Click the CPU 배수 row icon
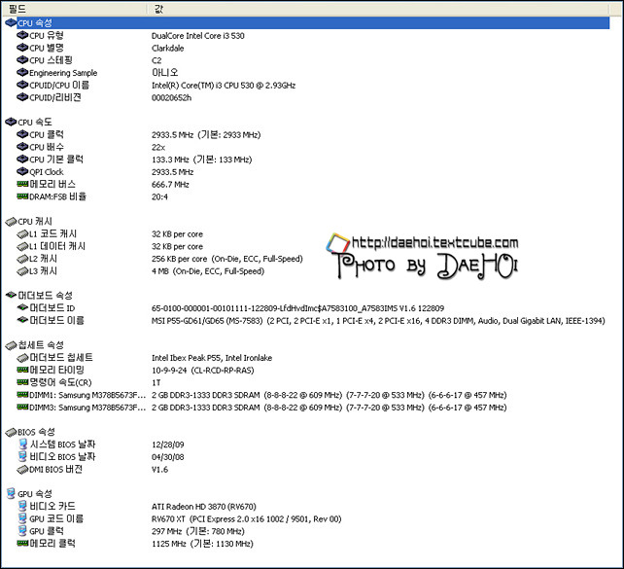 coord(22,147)
